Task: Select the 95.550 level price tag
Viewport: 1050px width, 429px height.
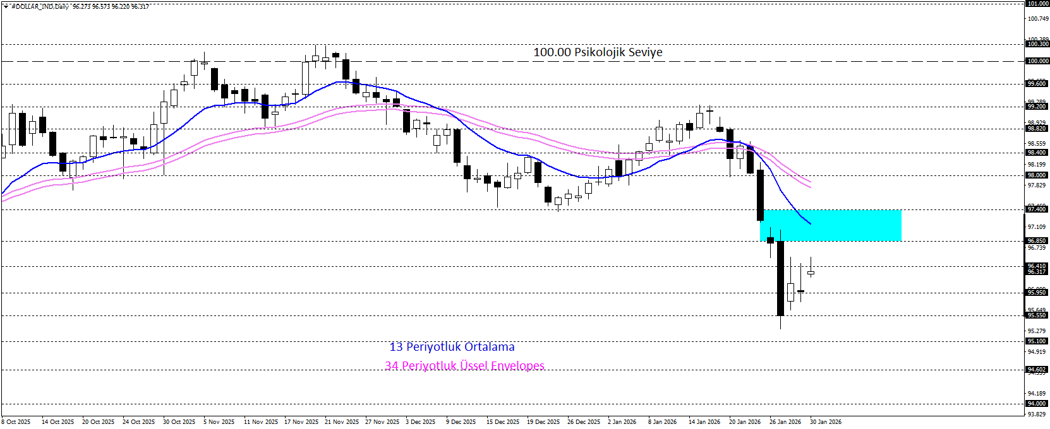Action: 1037,315
